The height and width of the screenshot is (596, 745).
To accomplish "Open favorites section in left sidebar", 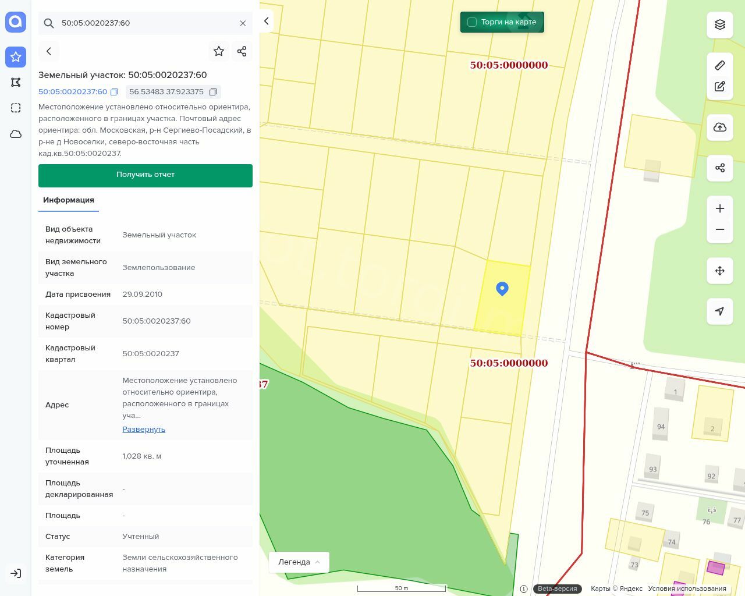I will click(x=16, y=56).
